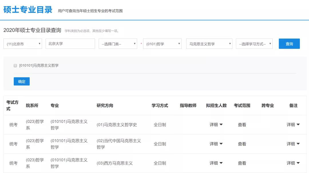View 考试范围 for 当代中国马克思主义哲学 direction

[x=242, y=144]
